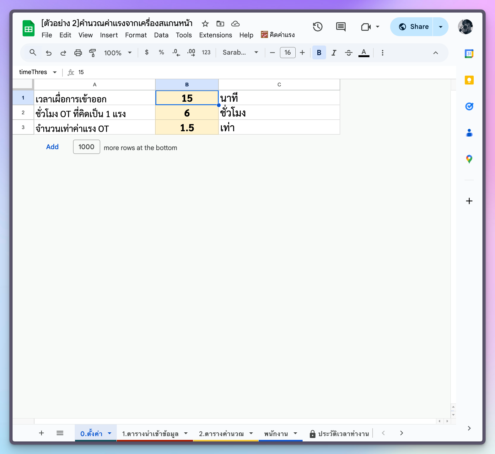Open the Sarabun font dropdown
The image size is (495, 454).
pos(240,53)
